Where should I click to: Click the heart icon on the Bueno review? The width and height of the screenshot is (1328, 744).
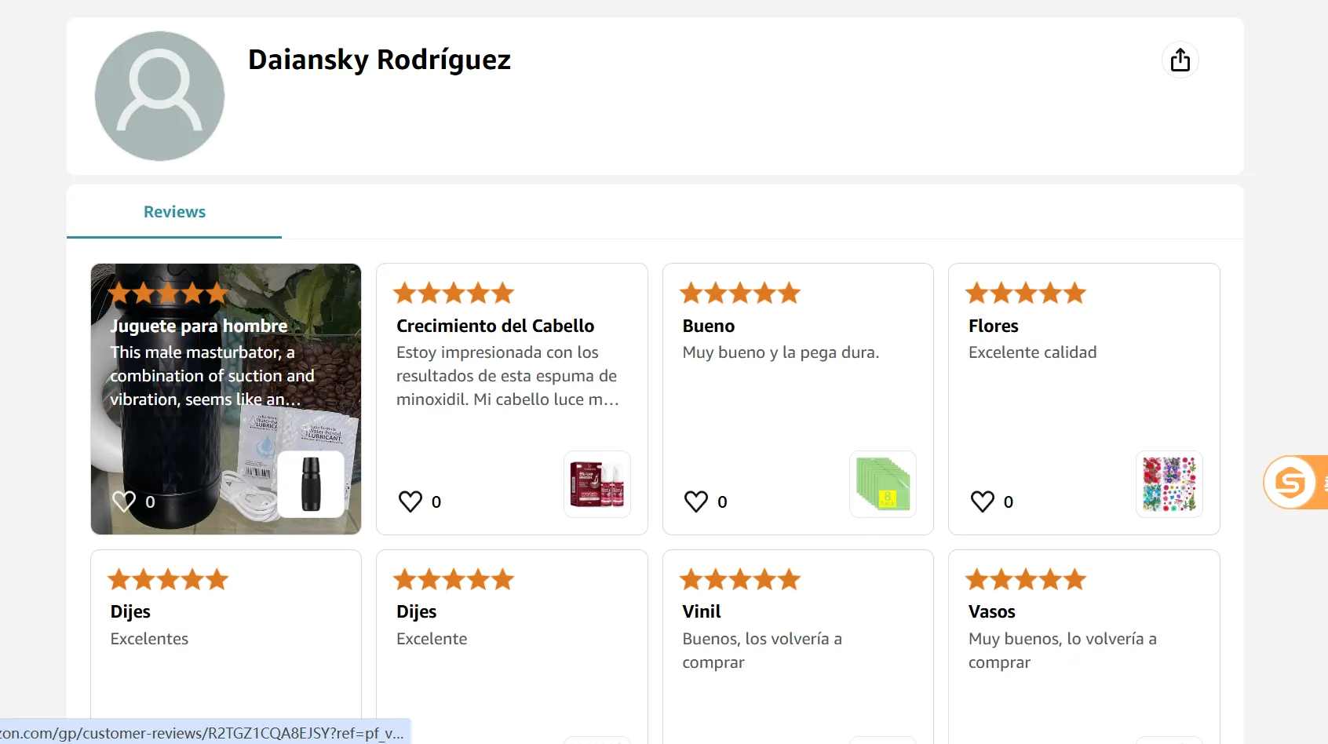(696, 501)
